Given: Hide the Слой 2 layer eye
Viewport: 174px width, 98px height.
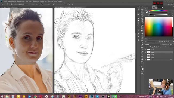Looking at the screenshot, I should 145,52.
